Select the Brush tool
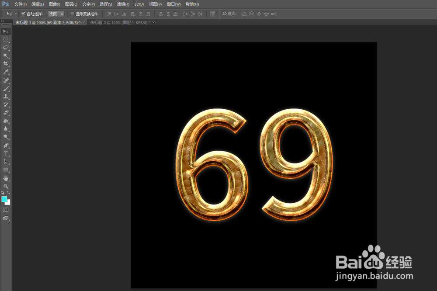 (6, 89)
